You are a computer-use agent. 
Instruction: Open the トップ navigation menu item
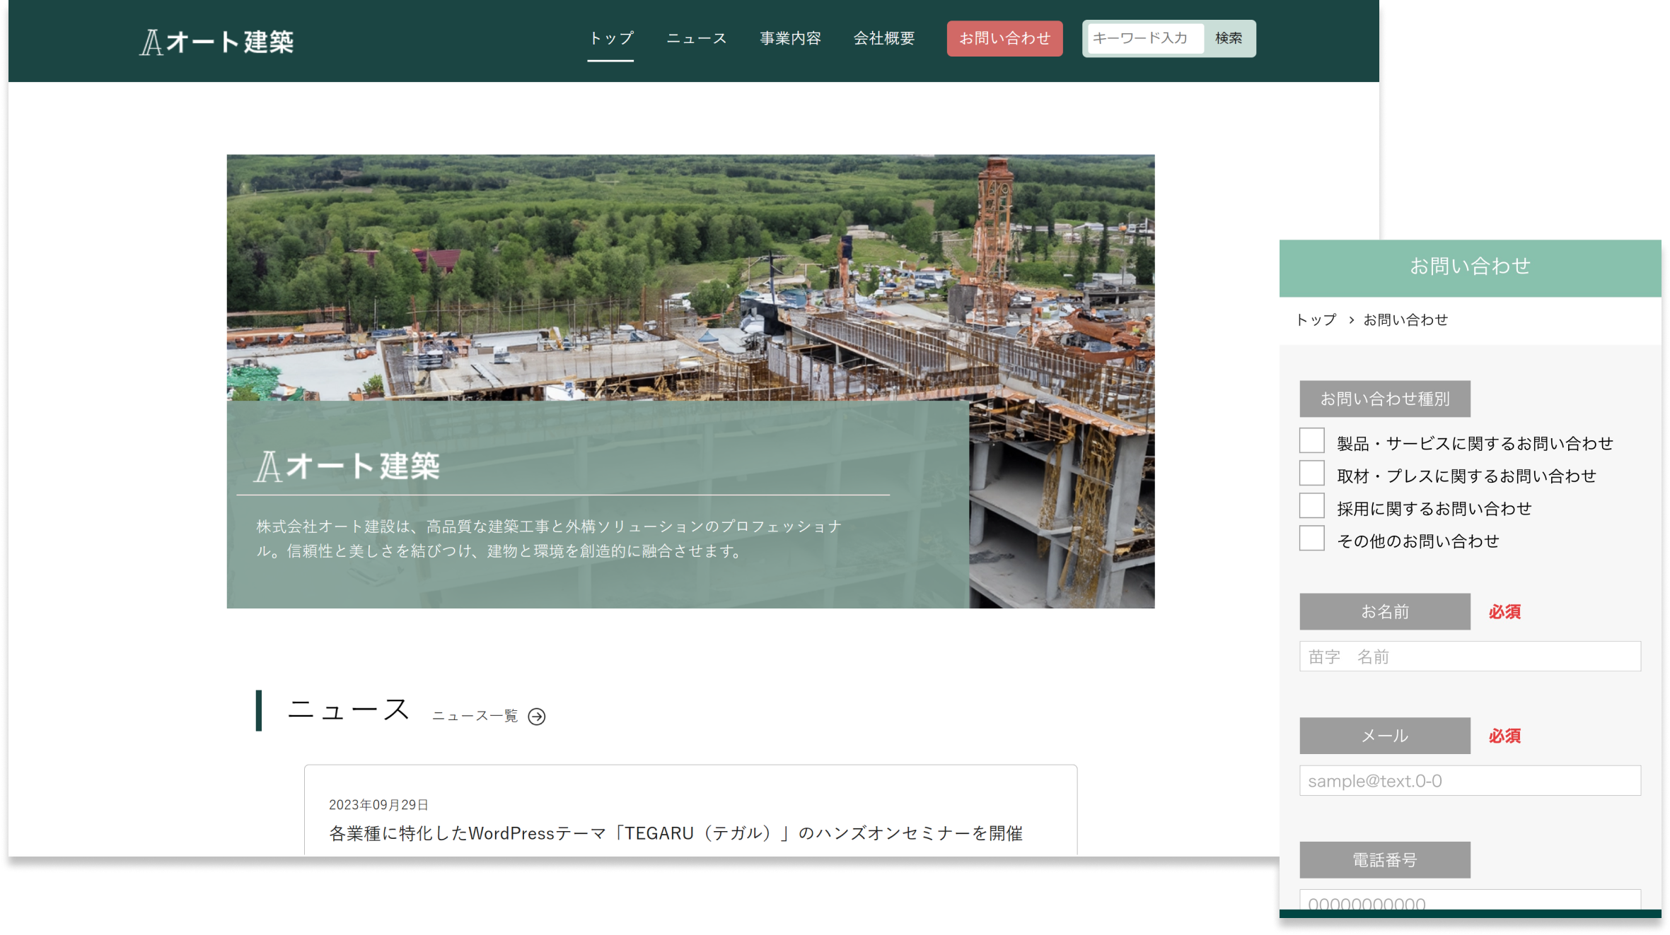pos(611,38)
